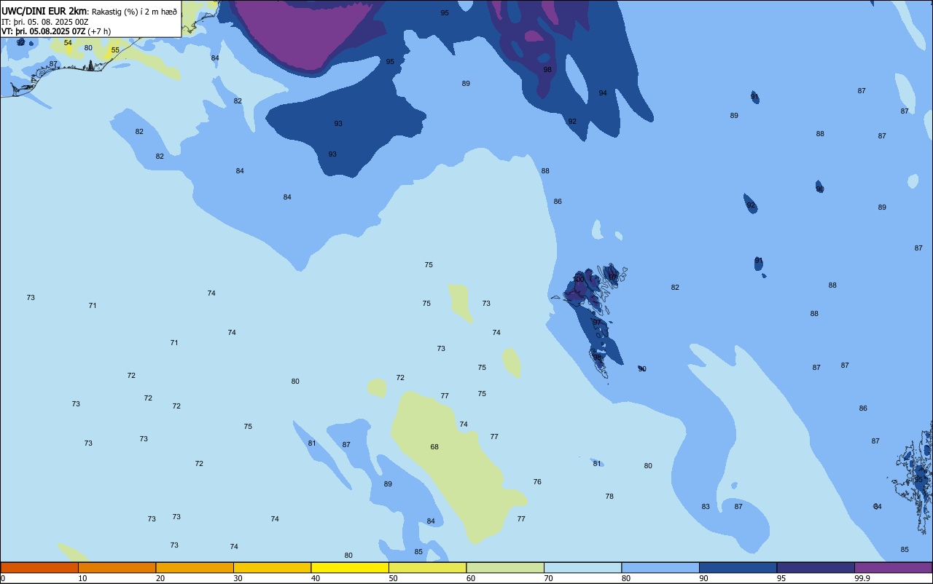Click the title 'UWC/DINI EUR 2km'
The image size is (933, 584).
44,11
